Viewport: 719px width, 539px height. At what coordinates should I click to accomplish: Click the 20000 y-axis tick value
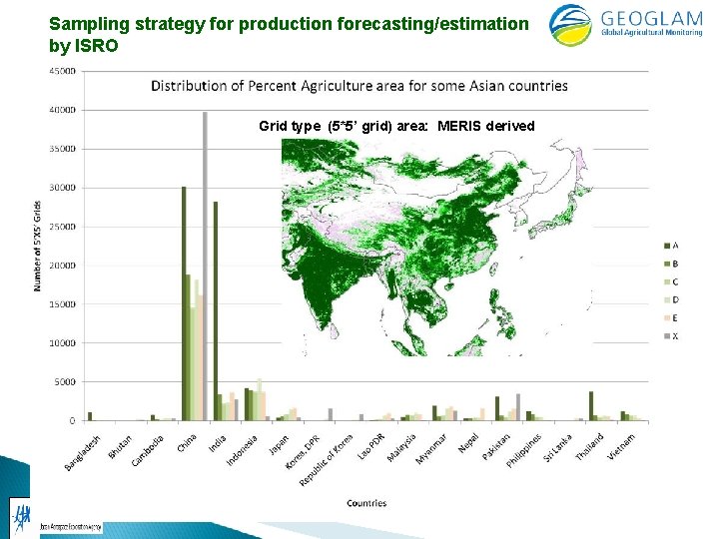63,266
